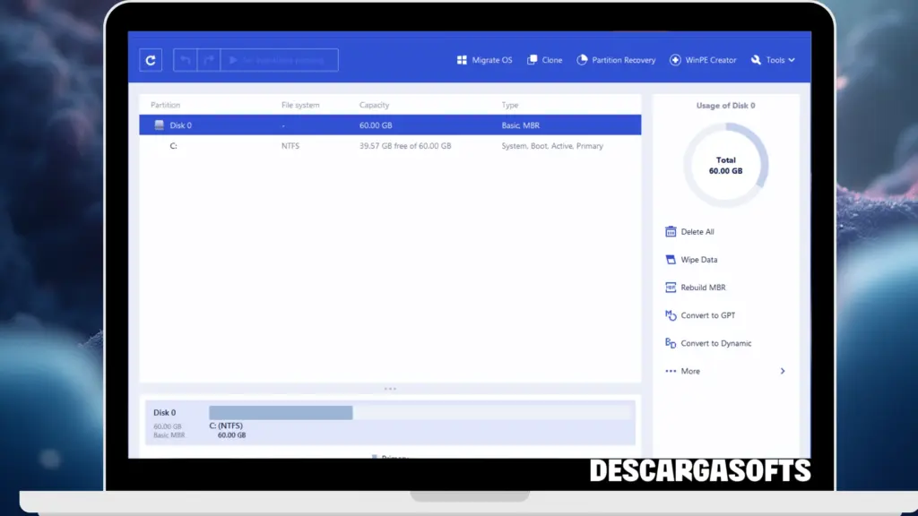Expand the Tools dropdown menu
Viewport: 918px width, 516px height.
(x=773, y=60)
